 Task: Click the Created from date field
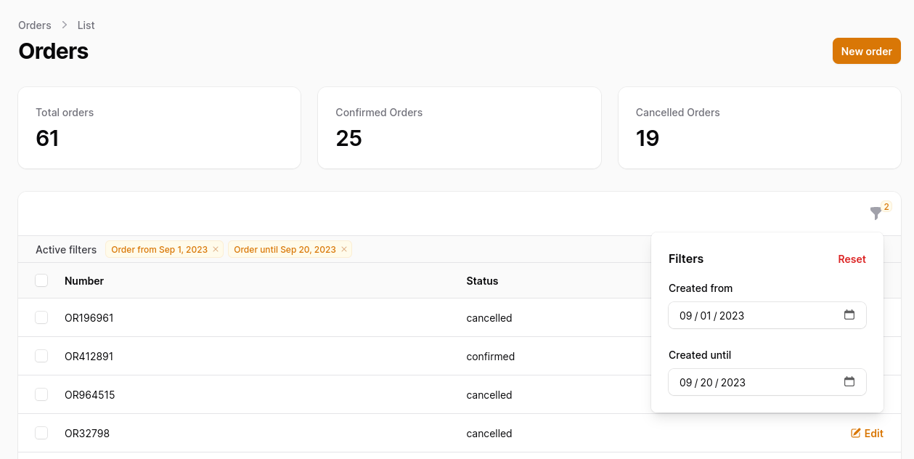coord(767,315)
